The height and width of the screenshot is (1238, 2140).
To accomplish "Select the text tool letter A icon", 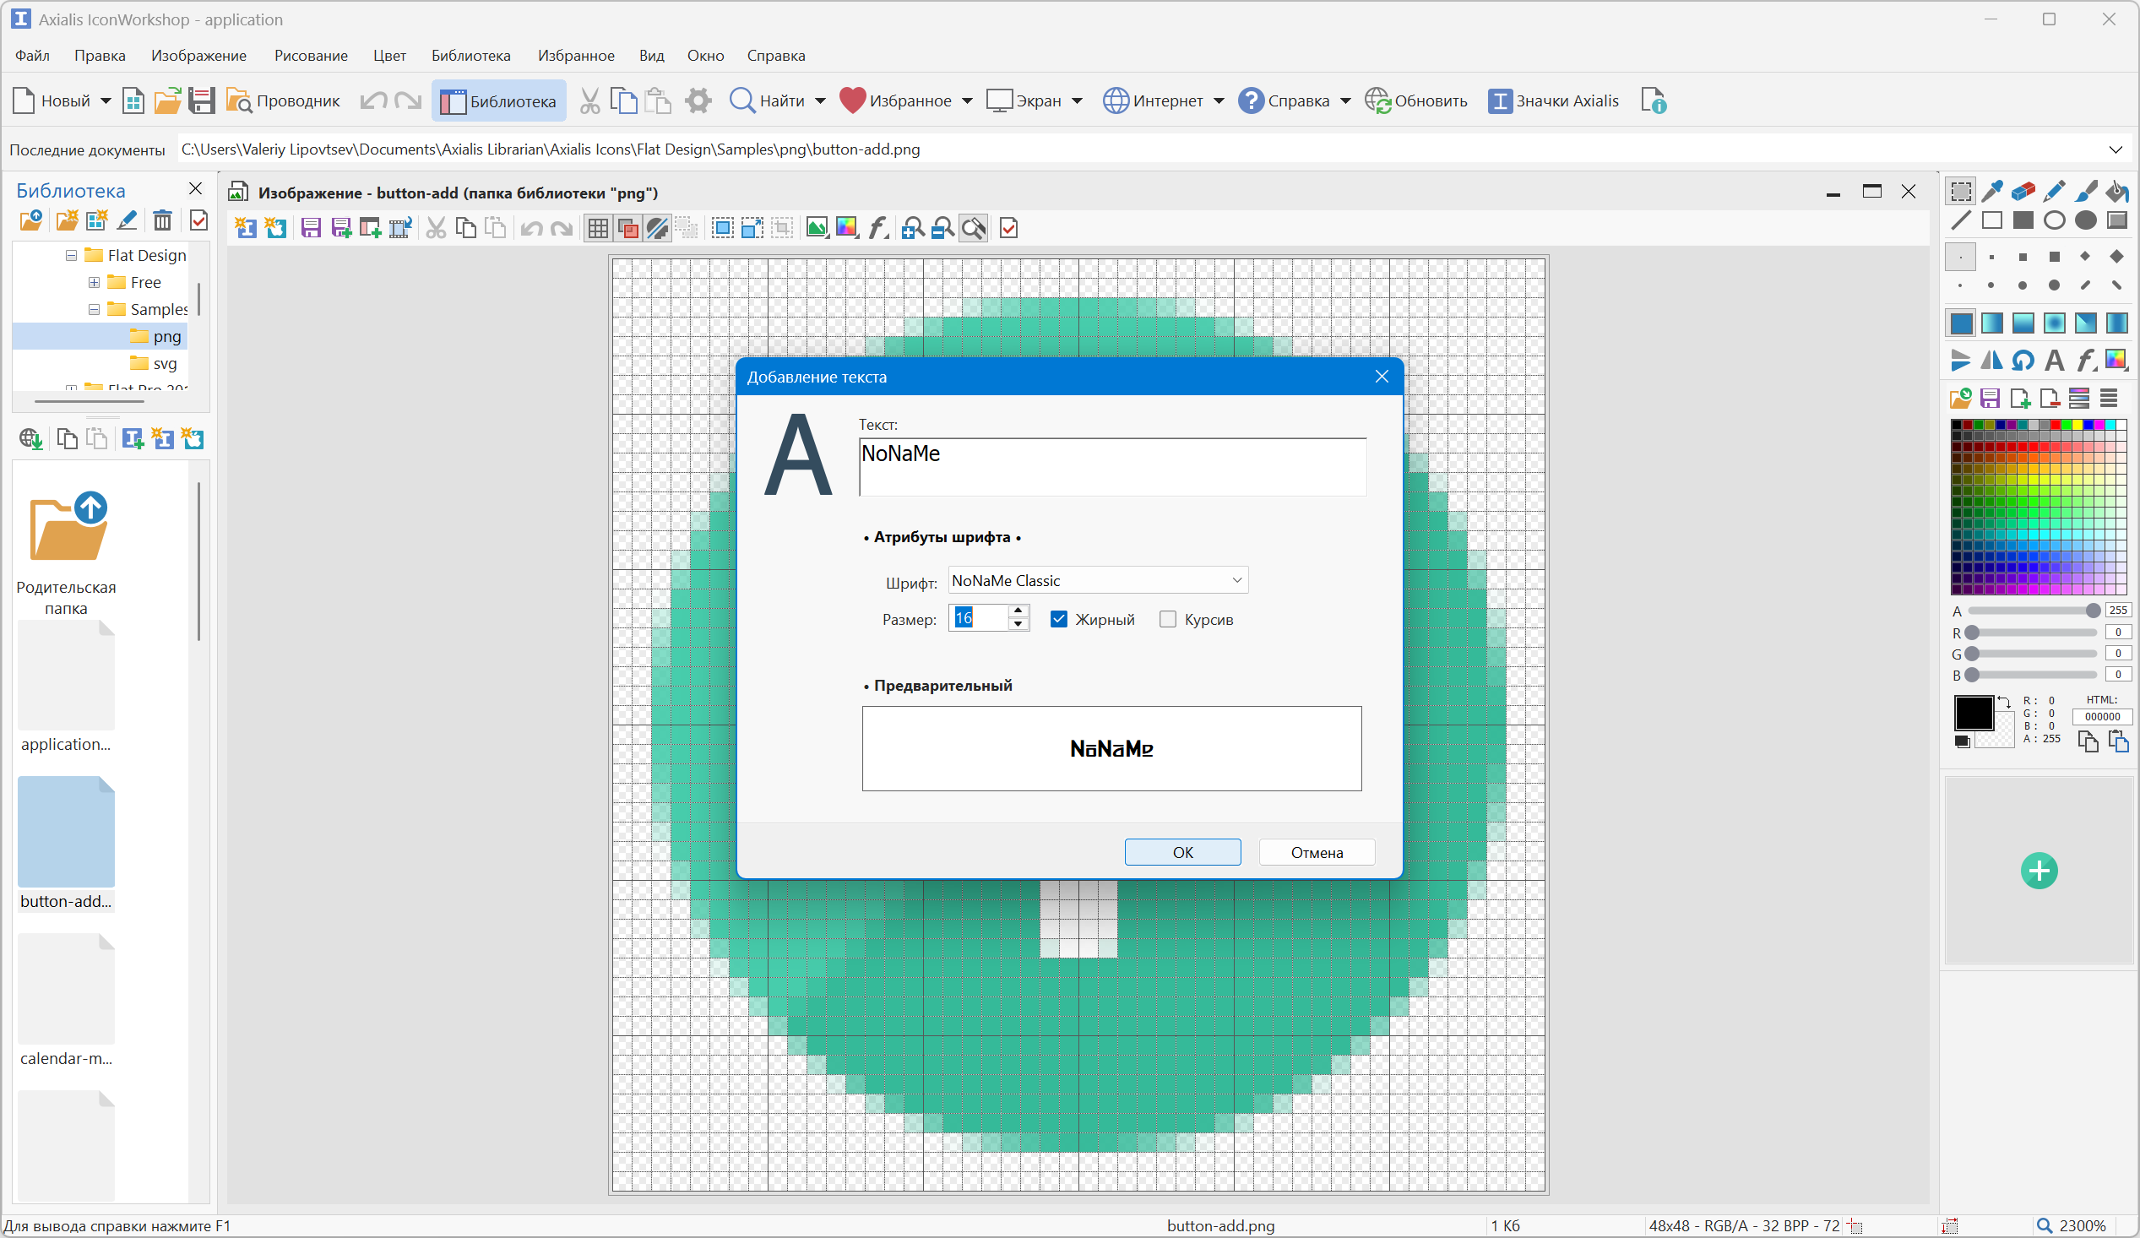I will (x=2053, y=361).
